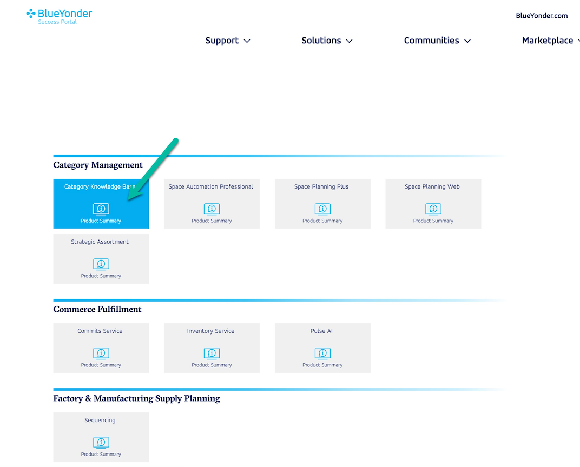Click the BlueYonder Success Portal logo
This screenshot has height=467, width=580.
coord(59,16)
